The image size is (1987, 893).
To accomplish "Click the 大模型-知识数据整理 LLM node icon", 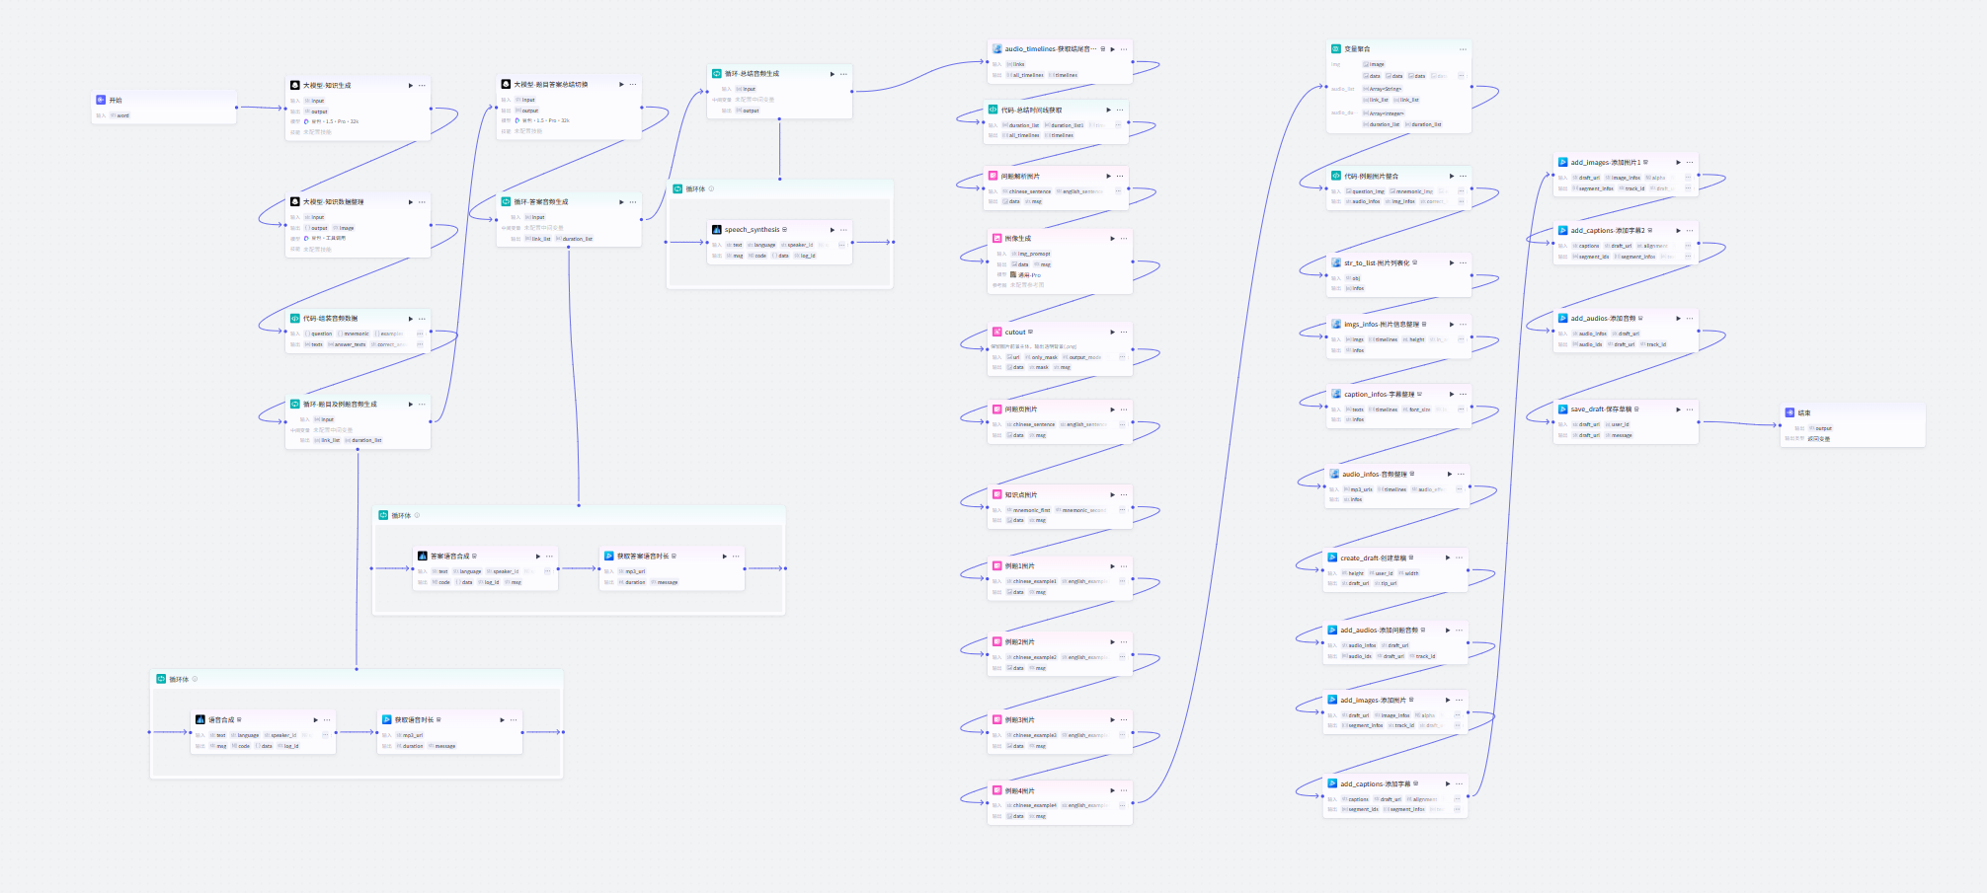I will 295,201.
